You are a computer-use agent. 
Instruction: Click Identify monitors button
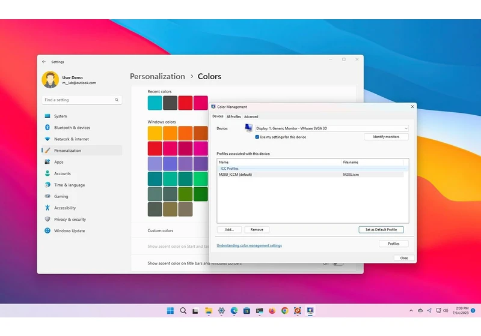[x=386, y=137]
